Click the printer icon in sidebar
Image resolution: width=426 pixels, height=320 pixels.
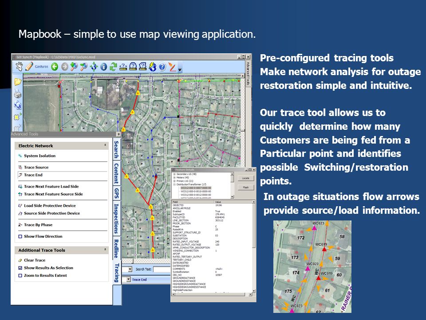[x=18, y=94]
